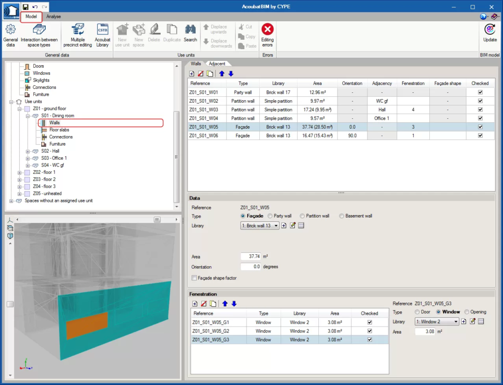The height and width of the screenshot is (385, 503).
Task: Switch to the Adjacent tab
Action: pyautogui.click(x=217, y=63)
